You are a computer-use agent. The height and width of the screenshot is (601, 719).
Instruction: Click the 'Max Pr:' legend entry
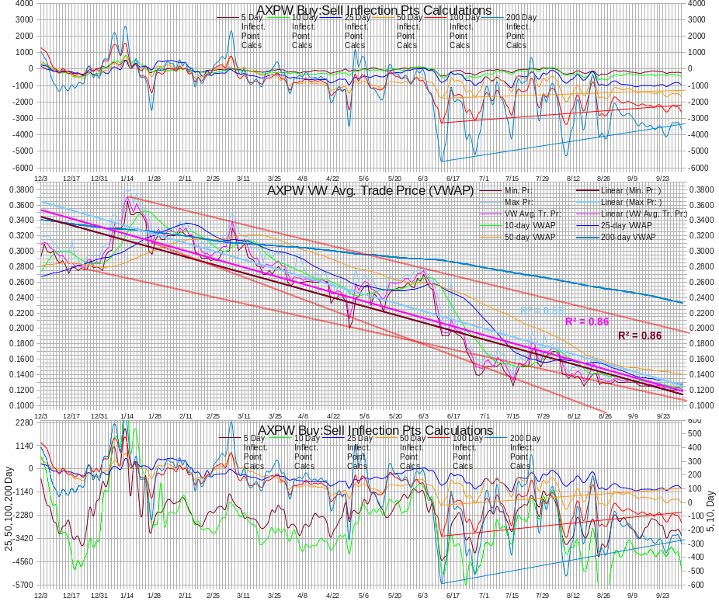pyautogui.click(x=519, y=203)
